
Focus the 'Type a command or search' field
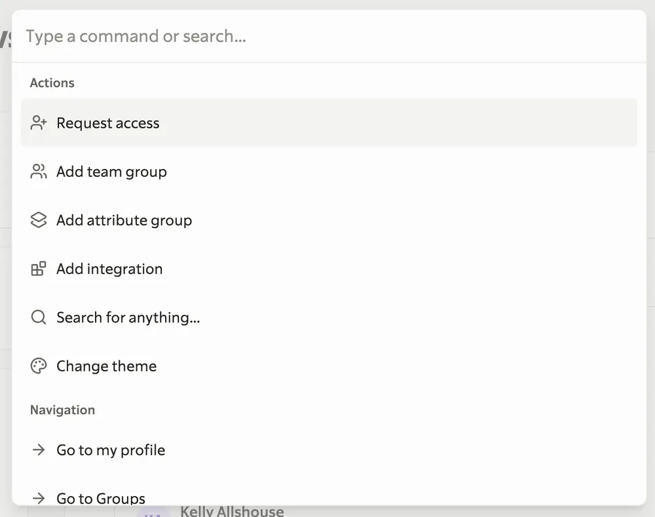click(x=327, y=36)
